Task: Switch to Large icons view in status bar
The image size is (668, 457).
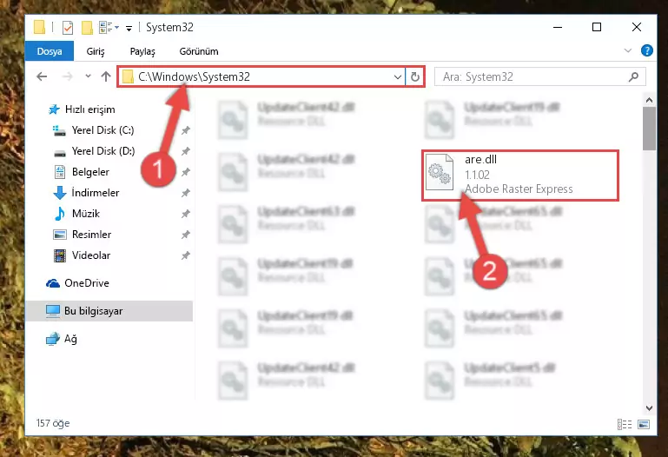Action: click(x=644, y=424)
